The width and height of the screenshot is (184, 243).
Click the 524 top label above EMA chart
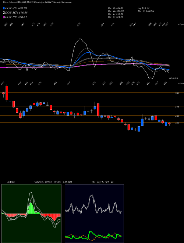tap(103, 25)
